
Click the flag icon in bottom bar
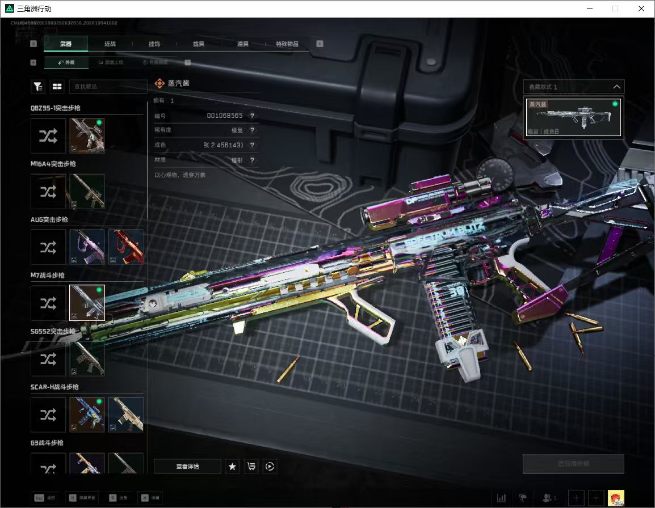click(523, 498)
